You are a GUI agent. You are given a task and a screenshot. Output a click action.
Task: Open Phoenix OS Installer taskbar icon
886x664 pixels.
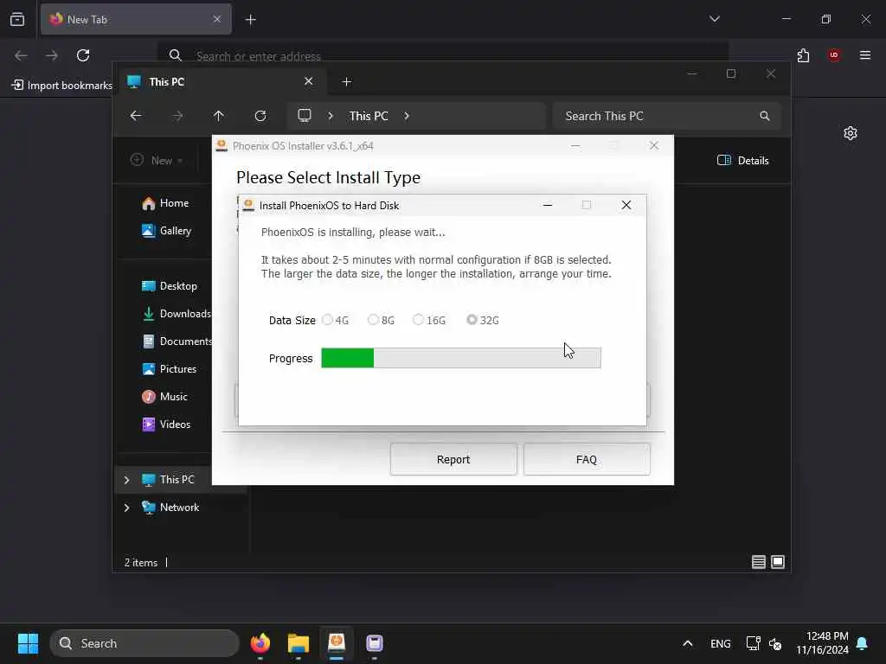[x=337, y=643]
